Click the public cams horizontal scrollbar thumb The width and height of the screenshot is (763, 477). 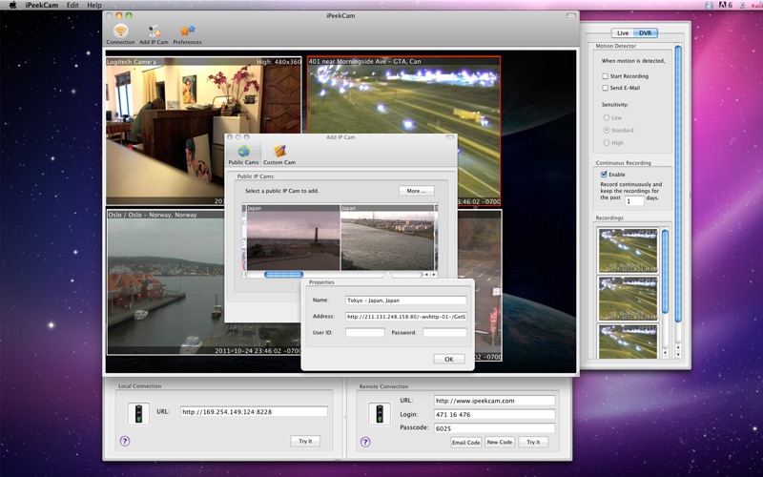pyautogui.click(x=283, y=275)
